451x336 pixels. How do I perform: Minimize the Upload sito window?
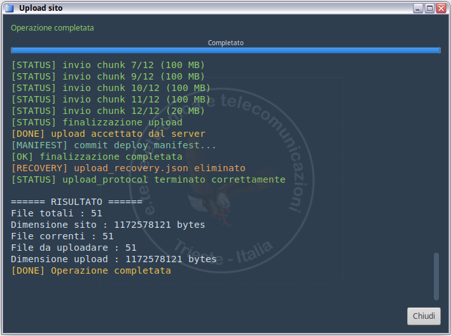418,8
